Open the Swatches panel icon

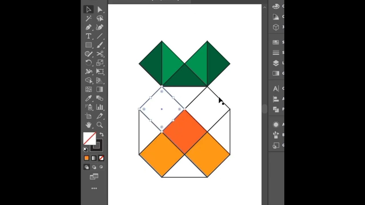click(x=276, y=42)
